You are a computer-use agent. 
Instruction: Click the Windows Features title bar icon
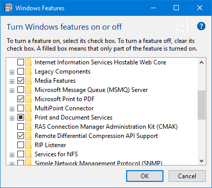(8, 8)
